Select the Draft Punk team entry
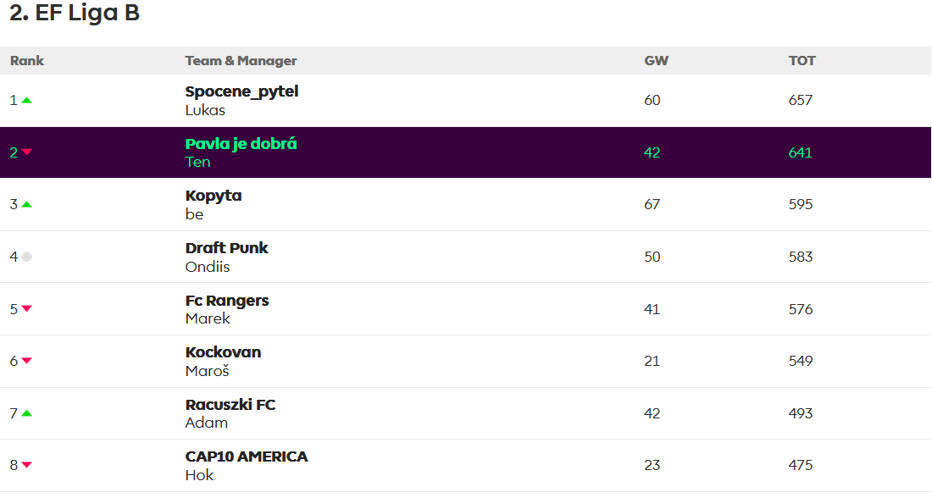Screen dimensions: 932x498 pyautogui.click(x=226, y=248)
